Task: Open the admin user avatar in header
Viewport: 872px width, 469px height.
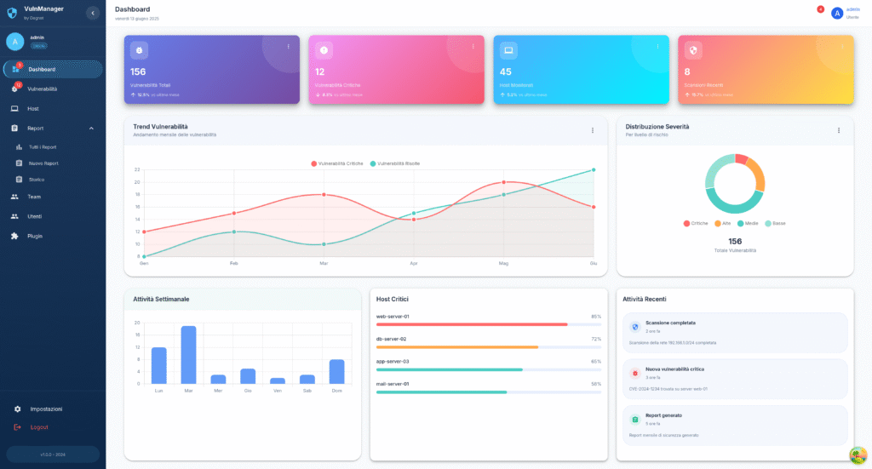Action: [837, 14]
